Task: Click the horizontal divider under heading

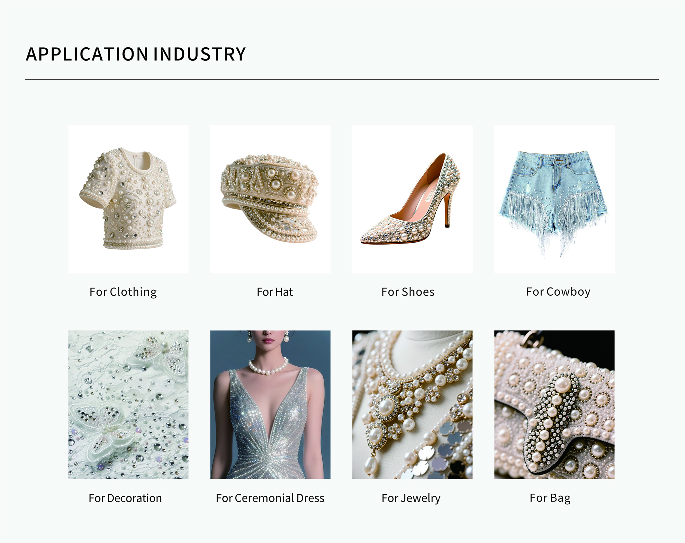Action: (x=342, y=79)
